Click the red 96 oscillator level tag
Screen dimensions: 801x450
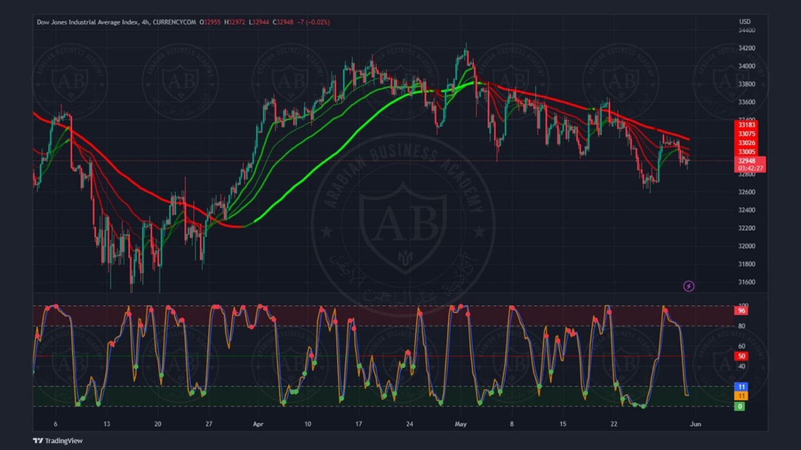[742, 311]
